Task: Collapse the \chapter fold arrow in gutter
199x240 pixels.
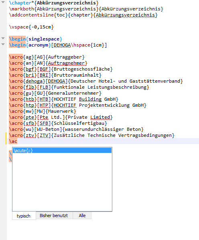Action: (3, 2)
